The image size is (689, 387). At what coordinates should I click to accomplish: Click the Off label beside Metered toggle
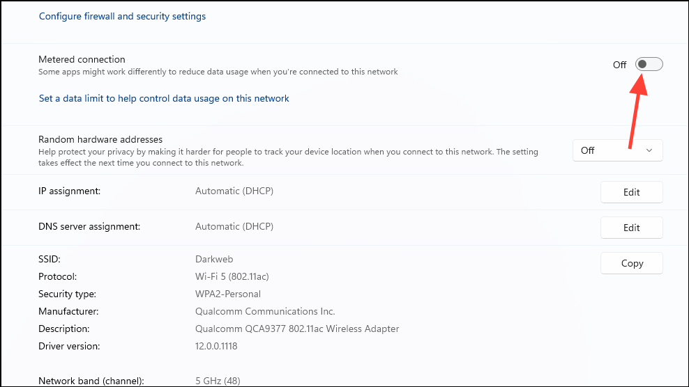619,65
